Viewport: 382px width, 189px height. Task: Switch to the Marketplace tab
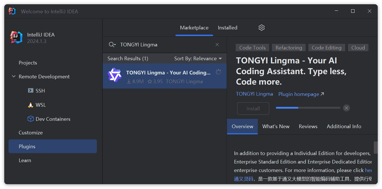pyautogui.click(x=194, y=28)
